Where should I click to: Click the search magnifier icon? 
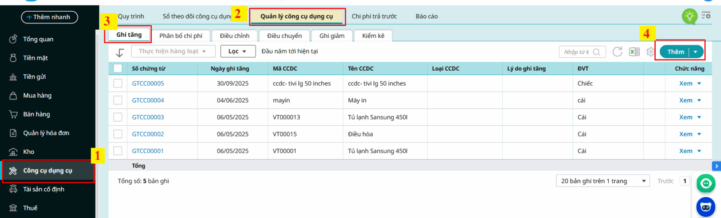point(597,52)
